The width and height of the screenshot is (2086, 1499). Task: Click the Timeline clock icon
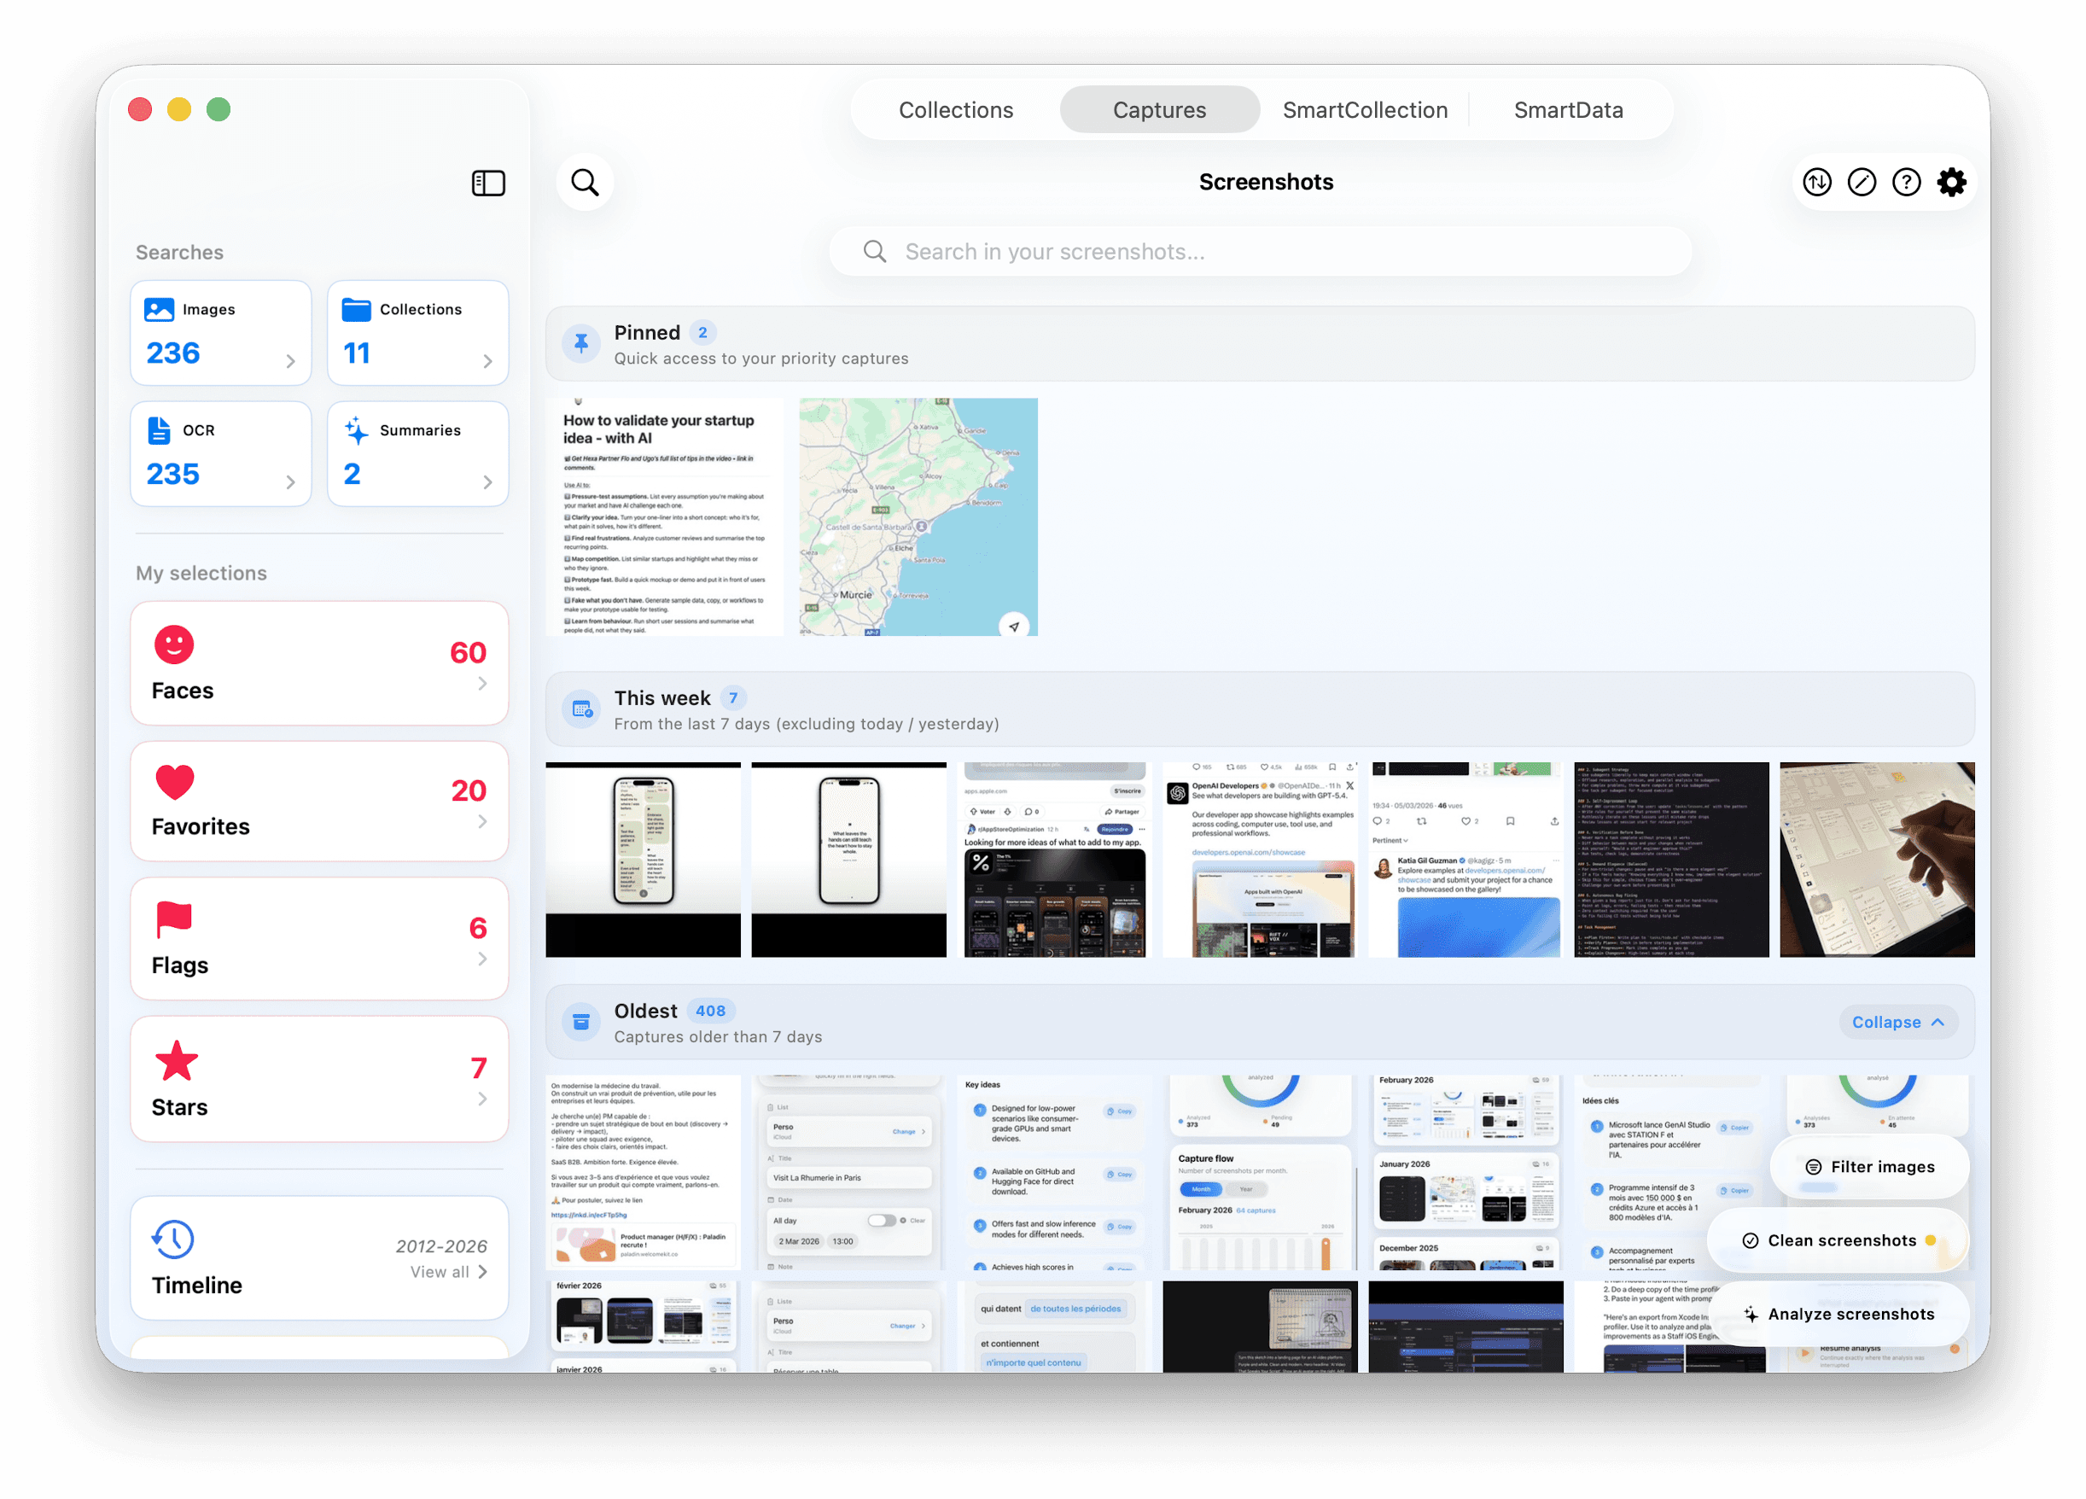tap(174, 1239)
